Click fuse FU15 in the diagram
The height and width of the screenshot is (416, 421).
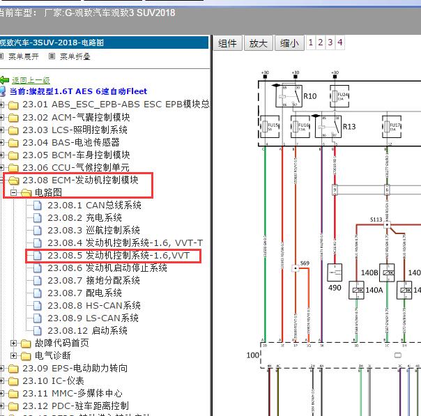click(270, 126)
